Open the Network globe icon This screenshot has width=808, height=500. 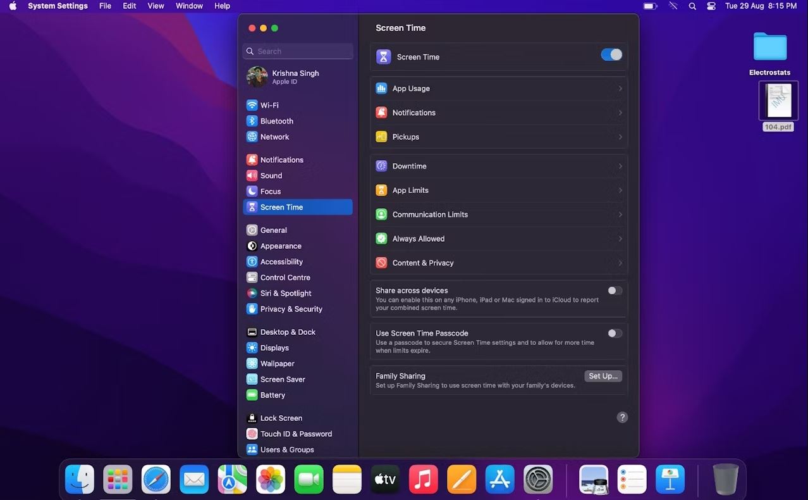pos(252,137)
